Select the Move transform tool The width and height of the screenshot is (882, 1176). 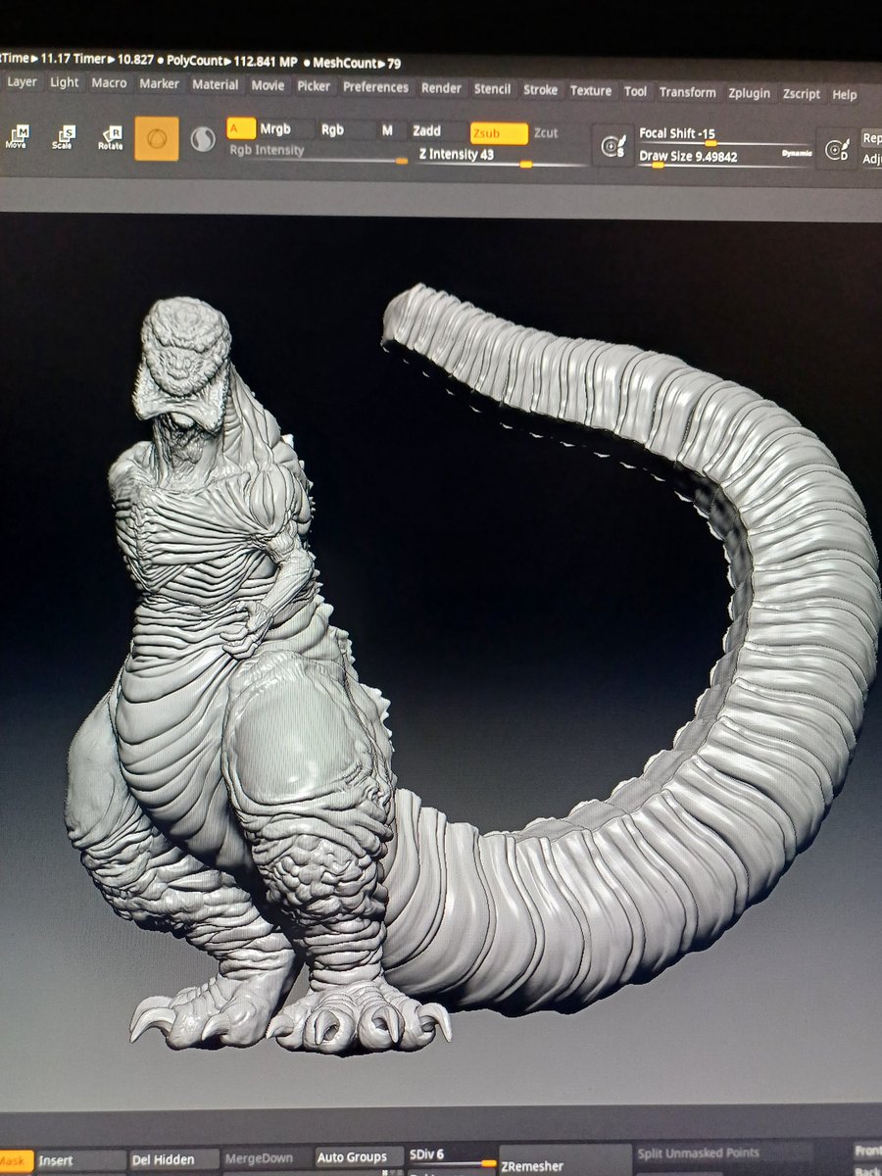[17, 136]
